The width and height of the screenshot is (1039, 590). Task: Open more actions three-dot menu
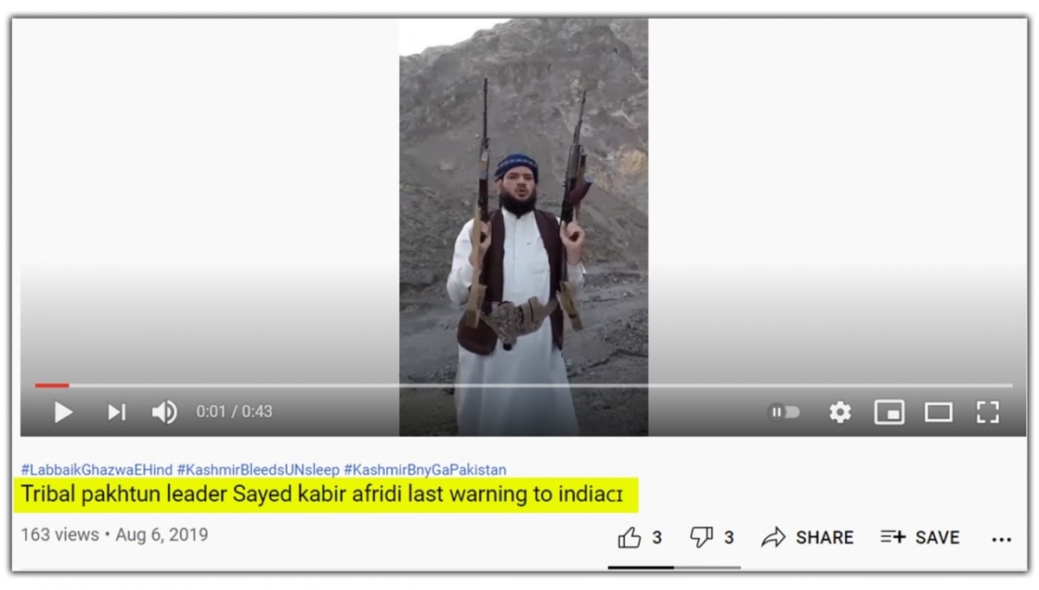1002,539
